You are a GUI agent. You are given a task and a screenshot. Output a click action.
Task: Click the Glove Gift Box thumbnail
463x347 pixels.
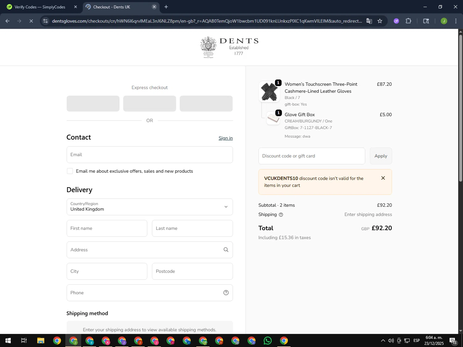click(x=273, y=118)
